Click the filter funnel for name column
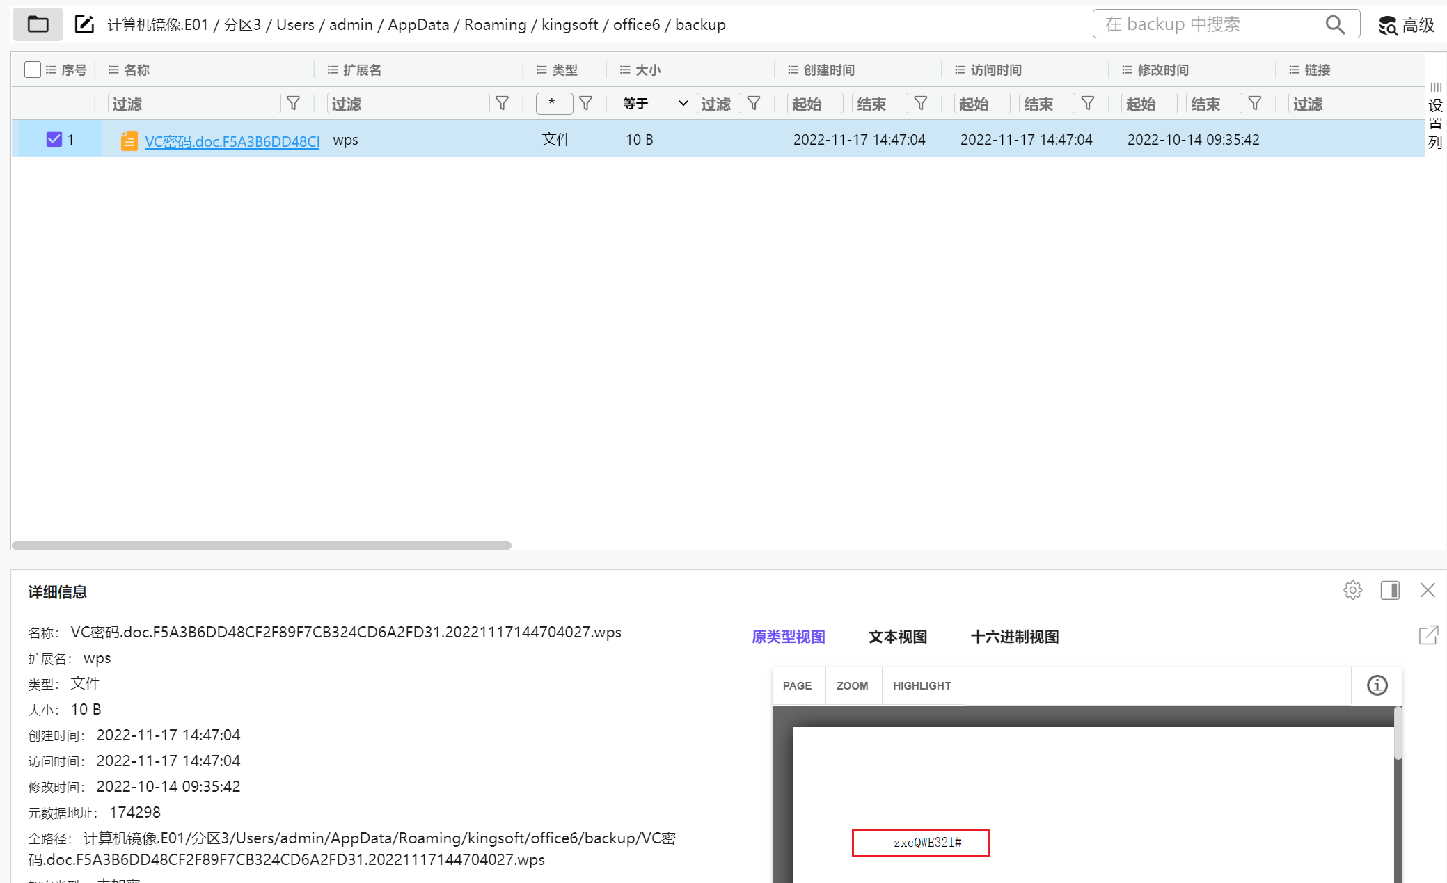1447x883 pixels. tap(294, 104)
